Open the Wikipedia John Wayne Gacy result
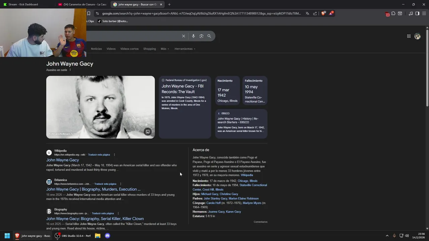 tap(63, 160)
